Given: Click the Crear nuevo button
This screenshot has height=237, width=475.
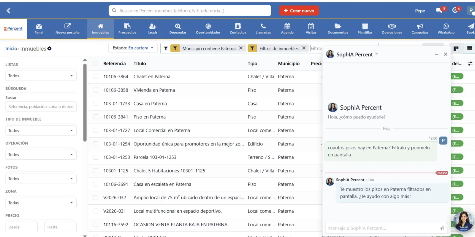Looking at the screenshot, I should 299,11.
